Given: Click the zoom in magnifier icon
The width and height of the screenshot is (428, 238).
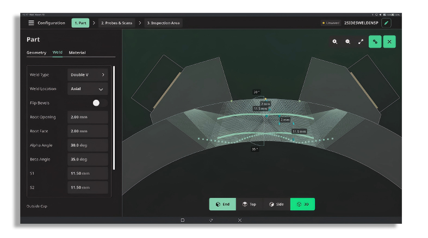Looking at the screenshot, I should pyautogui.click(x=334, y=42).
